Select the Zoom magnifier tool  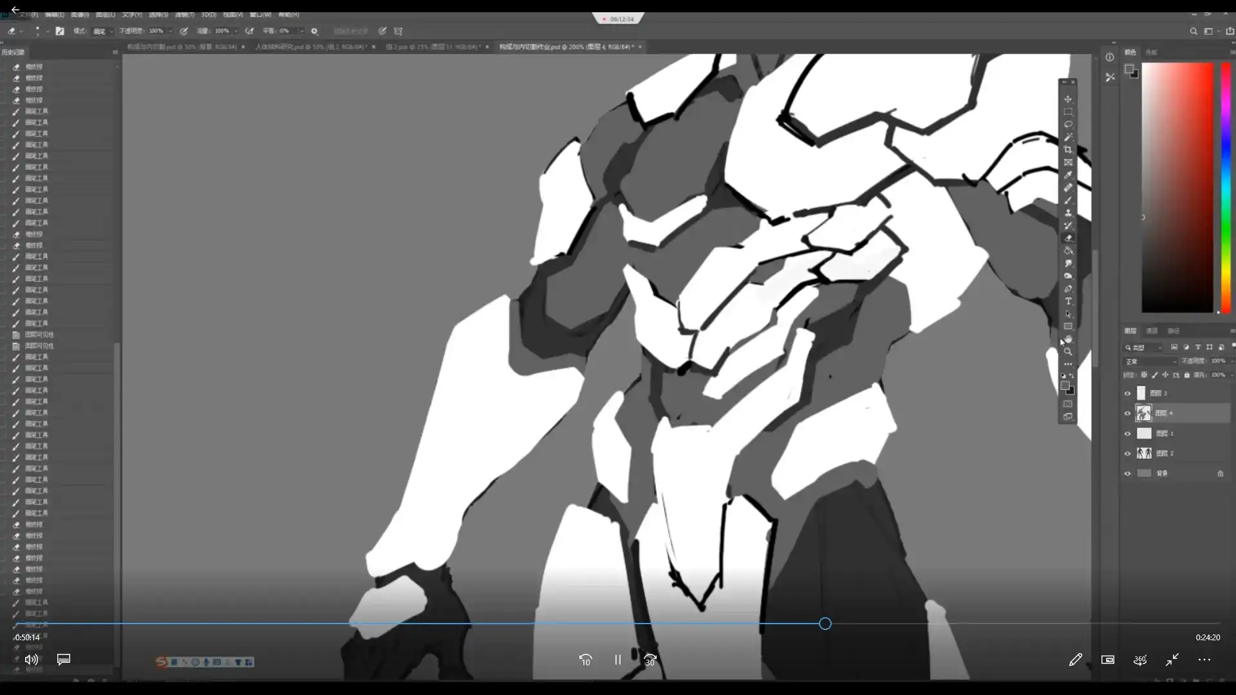point(1068,351)
